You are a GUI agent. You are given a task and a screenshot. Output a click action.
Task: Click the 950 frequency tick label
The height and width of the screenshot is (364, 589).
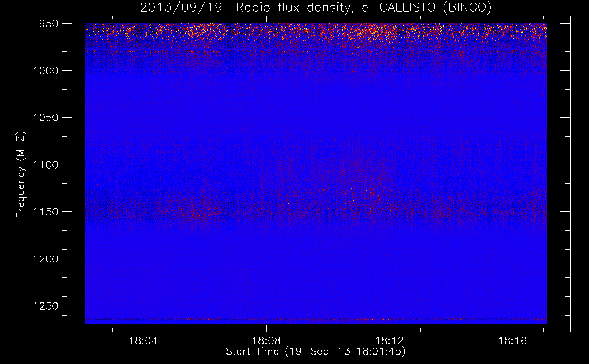(49, 24)
